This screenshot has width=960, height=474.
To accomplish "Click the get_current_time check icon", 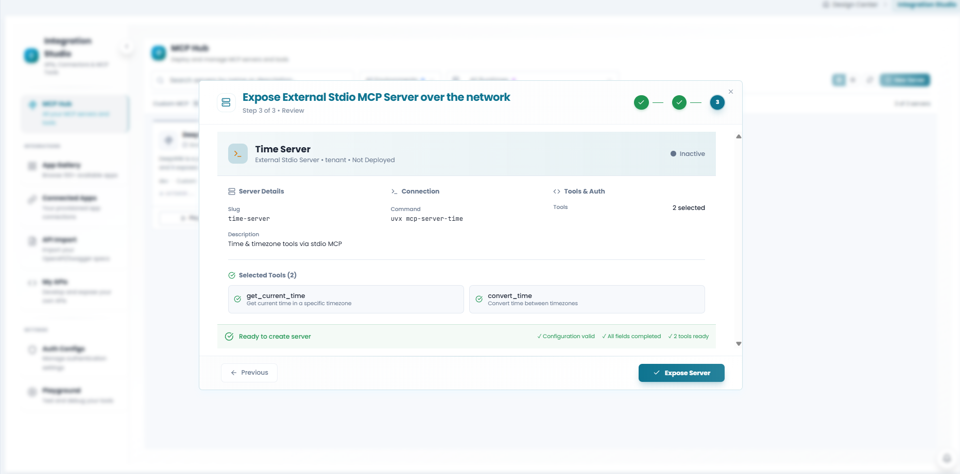I will point(237,299).
